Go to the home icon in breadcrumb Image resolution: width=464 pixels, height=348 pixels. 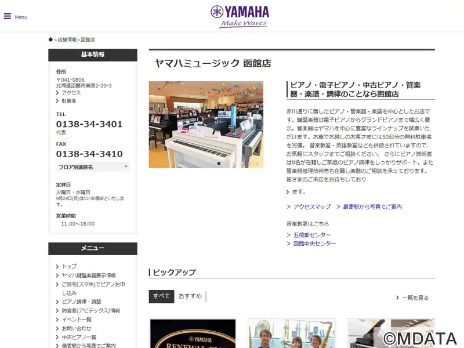click(x=50, y=39)
